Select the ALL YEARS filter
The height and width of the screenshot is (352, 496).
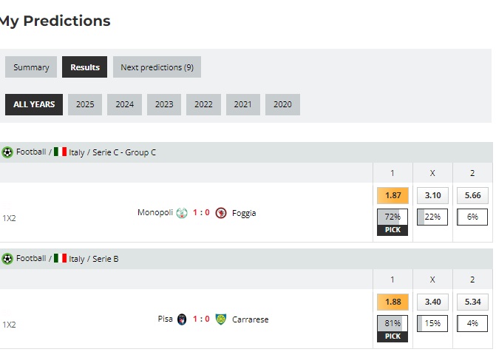(34, 104)
